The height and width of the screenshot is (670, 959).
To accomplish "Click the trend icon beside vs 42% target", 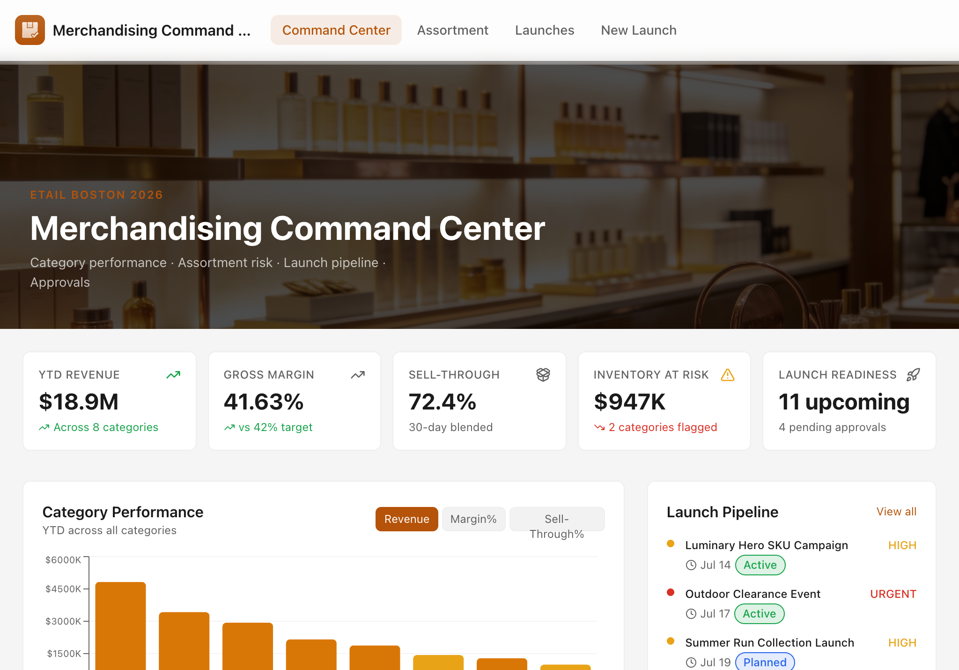I will coord(229,427).
